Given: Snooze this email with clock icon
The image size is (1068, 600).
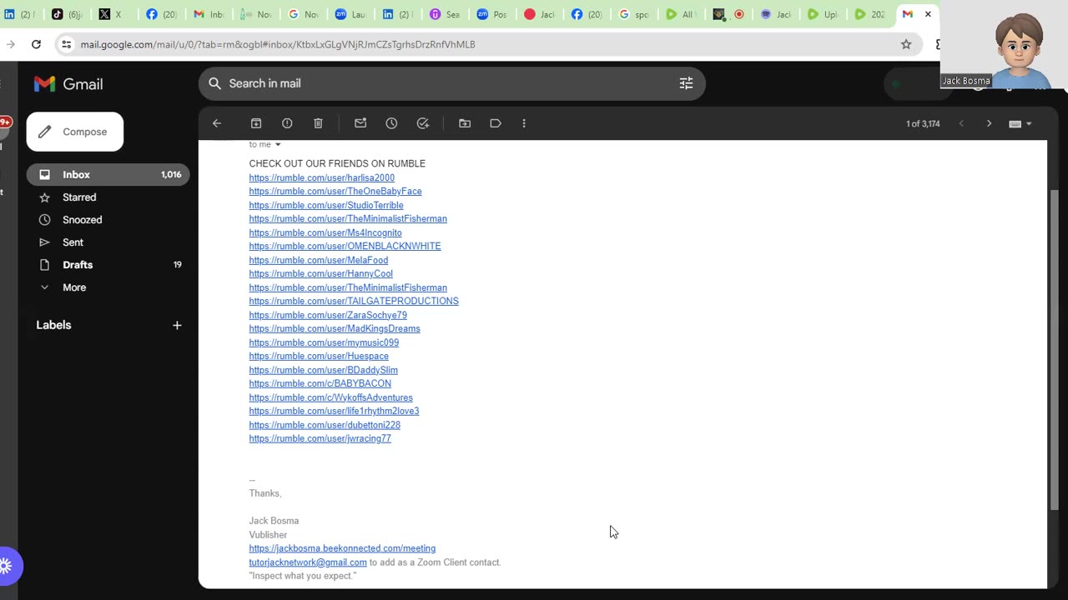Looking at the screenshot, I should 391,123.
